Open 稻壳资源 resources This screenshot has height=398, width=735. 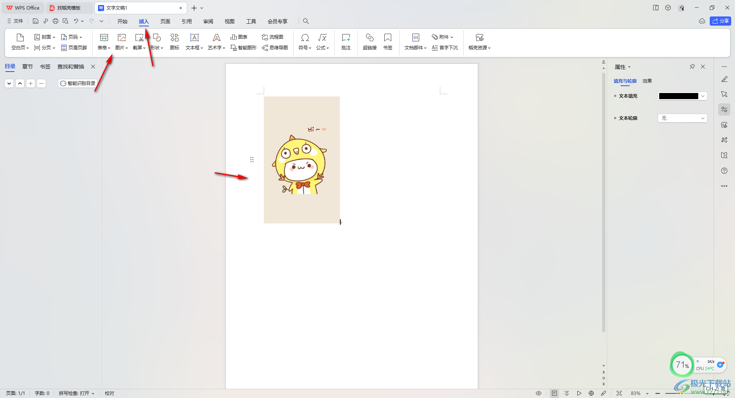tap(479, 42)
